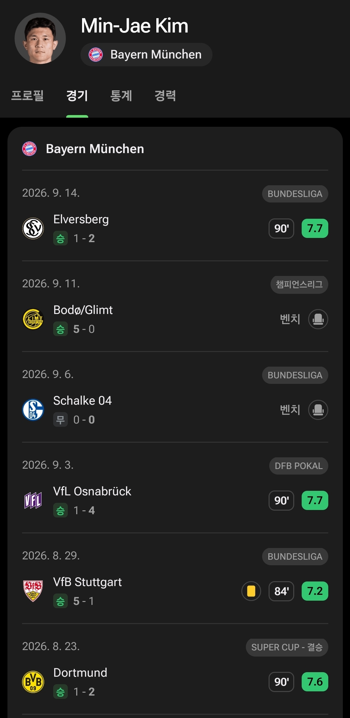This screenshot has width=350, height=718.
Task: Click the Elversberg club logo
Action: 33,228
